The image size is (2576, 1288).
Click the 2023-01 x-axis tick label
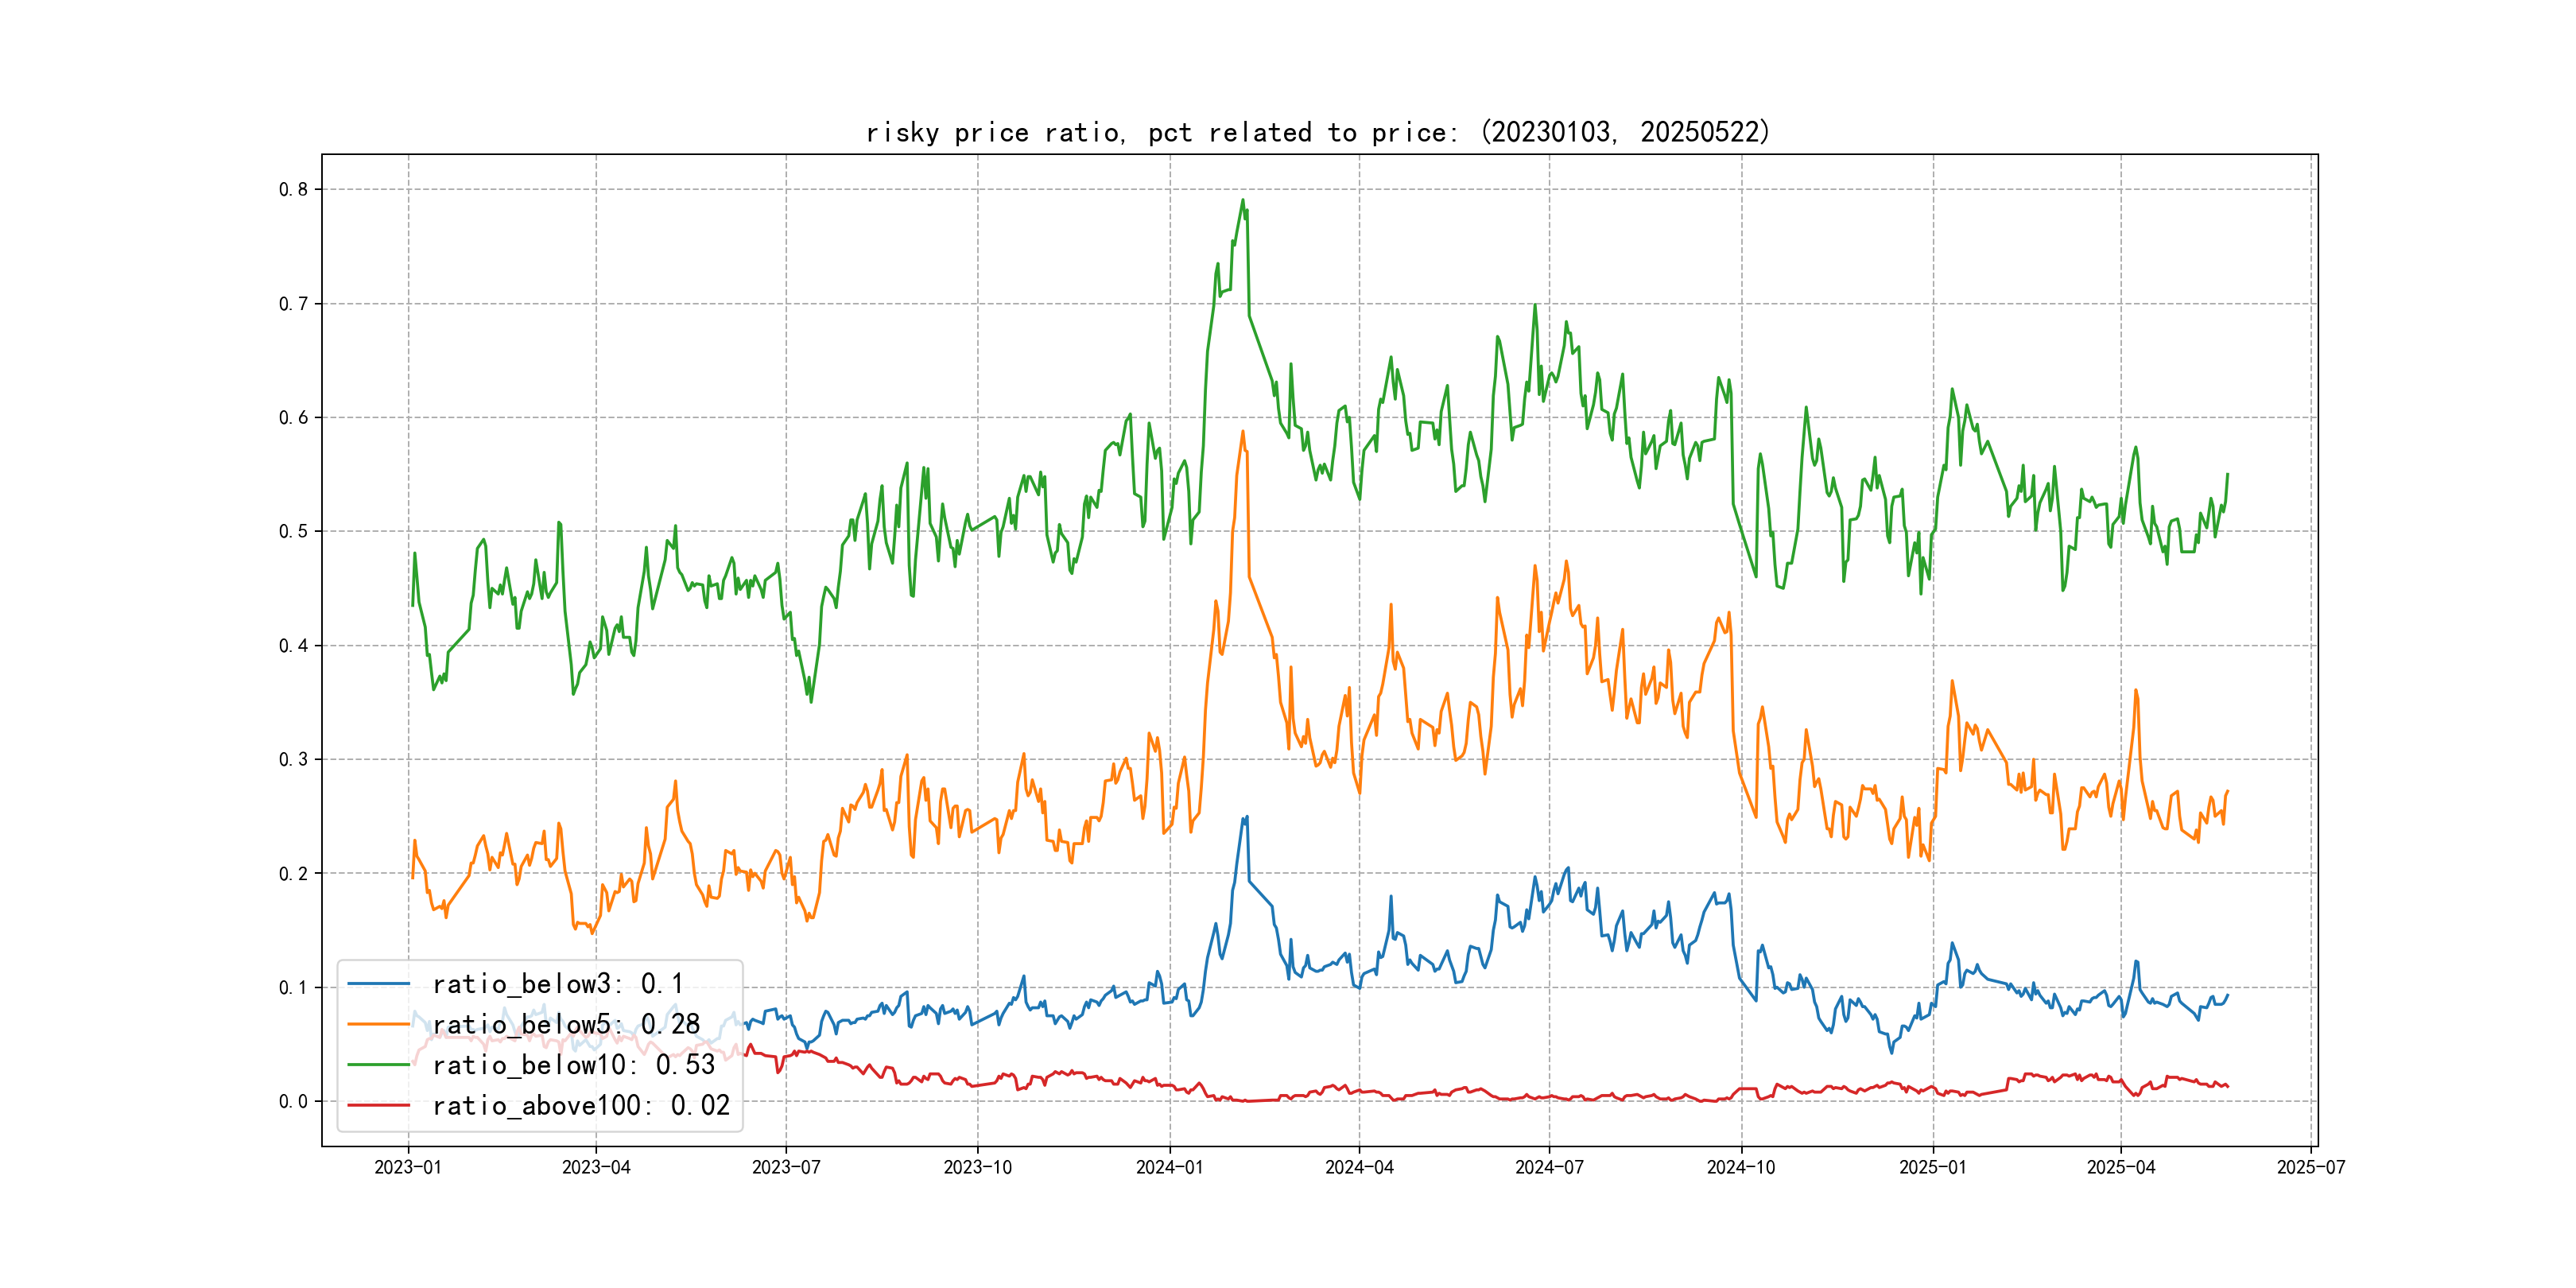408,1167
